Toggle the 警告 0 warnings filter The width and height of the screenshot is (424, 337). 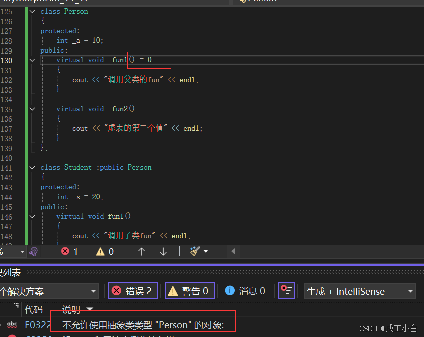pos(190,291)
